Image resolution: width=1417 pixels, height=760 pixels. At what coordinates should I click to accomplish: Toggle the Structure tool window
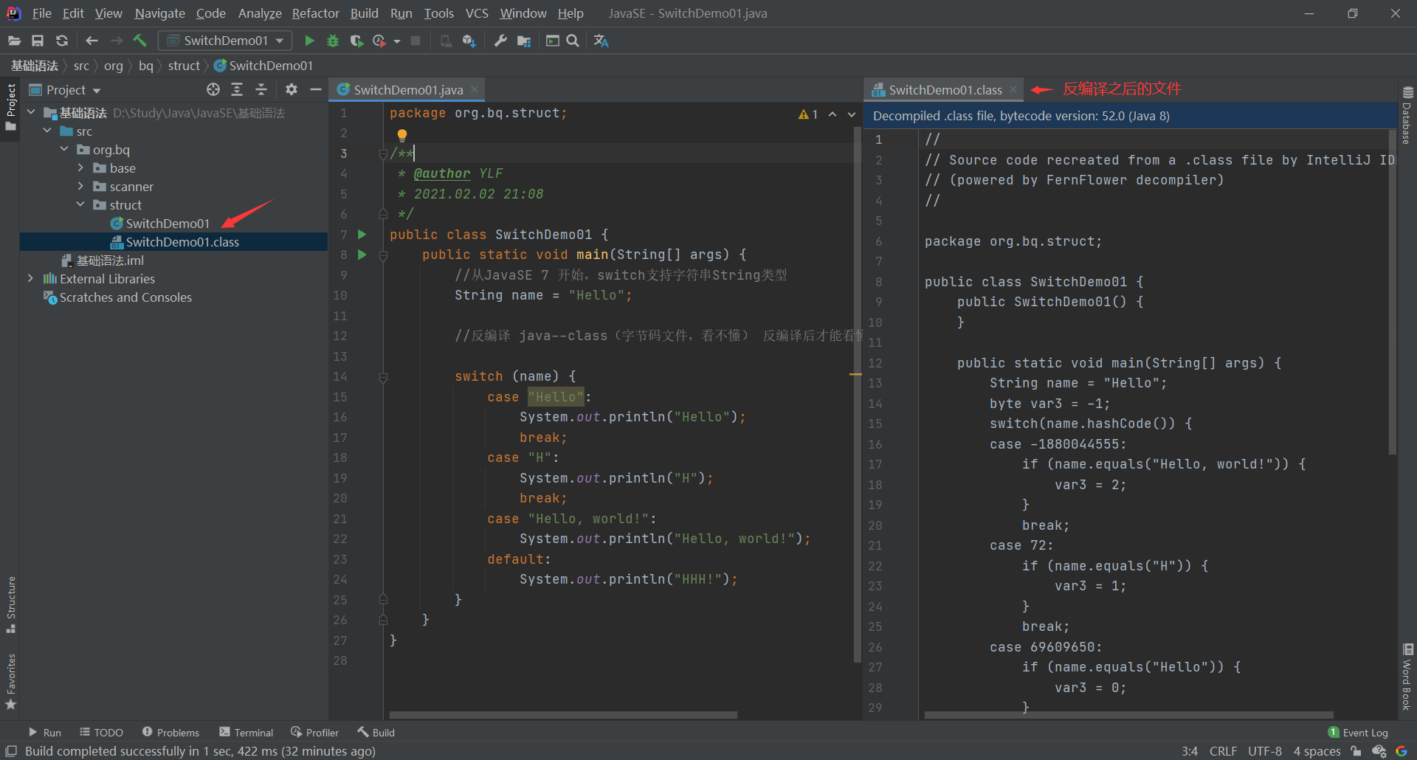click(11, 604)
